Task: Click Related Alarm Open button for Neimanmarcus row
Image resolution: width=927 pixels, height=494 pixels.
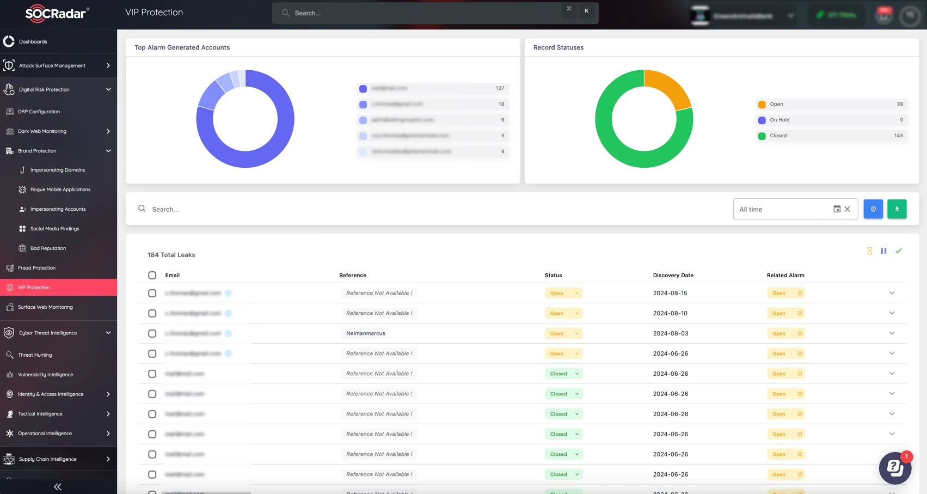Action: [785, 333]
